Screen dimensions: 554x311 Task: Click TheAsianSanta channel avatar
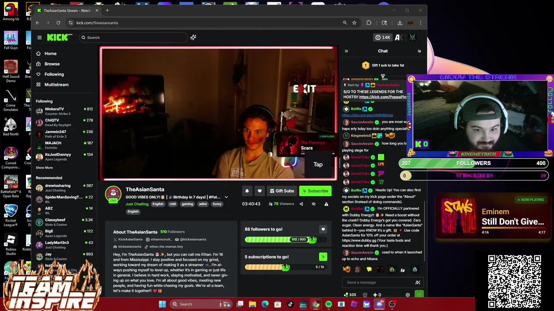(113, 194)
